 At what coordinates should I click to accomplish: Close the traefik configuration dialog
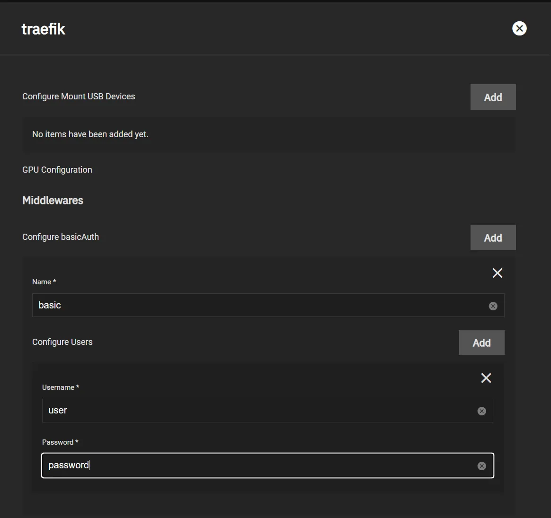click(x=519, y=28)
